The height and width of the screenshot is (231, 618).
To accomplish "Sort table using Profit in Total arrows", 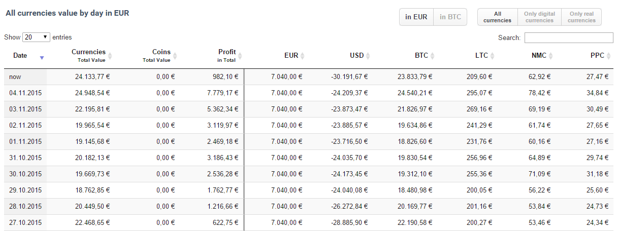I will (240, 56).
